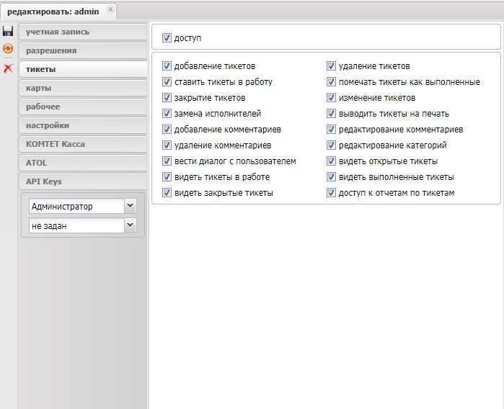Toggle 'доступ к отчетам по тикетам'
This screenshot has height=409, width=504.
click(332, 193)
